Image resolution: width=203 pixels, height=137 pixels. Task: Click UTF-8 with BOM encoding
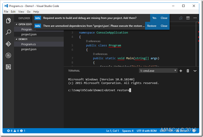tap(146, 131)
